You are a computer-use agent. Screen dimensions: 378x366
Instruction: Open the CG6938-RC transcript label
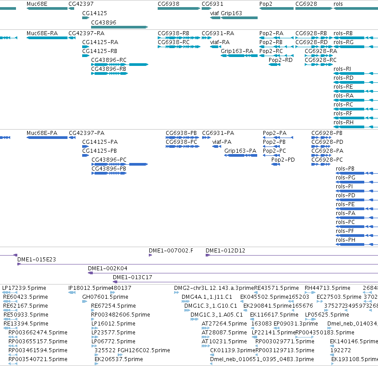click(x=174, y=42)
